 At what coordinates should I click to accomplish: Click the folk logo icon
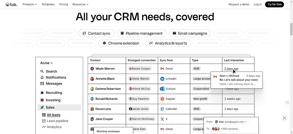point(7,5)
